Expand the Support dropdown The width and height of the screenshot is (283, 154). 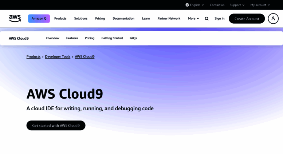pyautogui.click(x=237, y=5)
